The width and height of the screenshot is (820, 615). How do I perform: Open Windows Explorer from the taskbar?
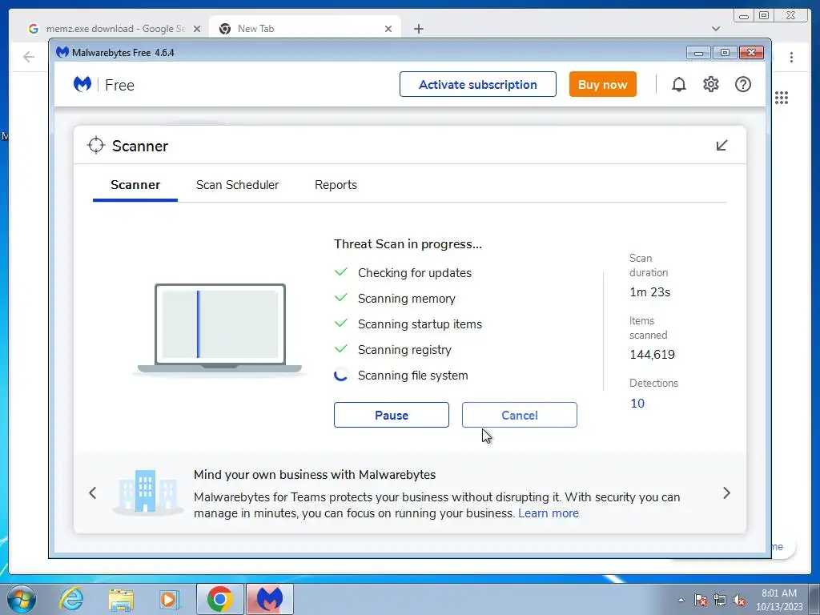click(121, 599)
